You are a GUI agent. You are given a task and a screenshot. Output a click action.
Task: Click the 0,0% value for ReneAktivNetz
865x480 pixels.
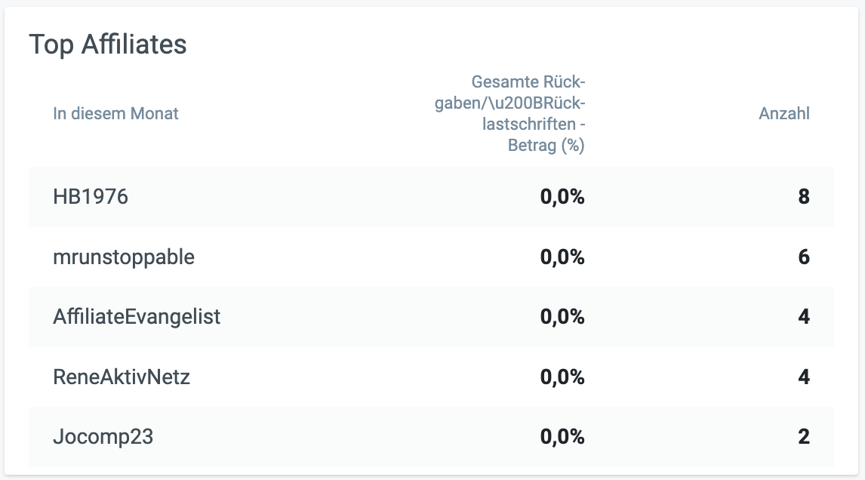[562, 377]
